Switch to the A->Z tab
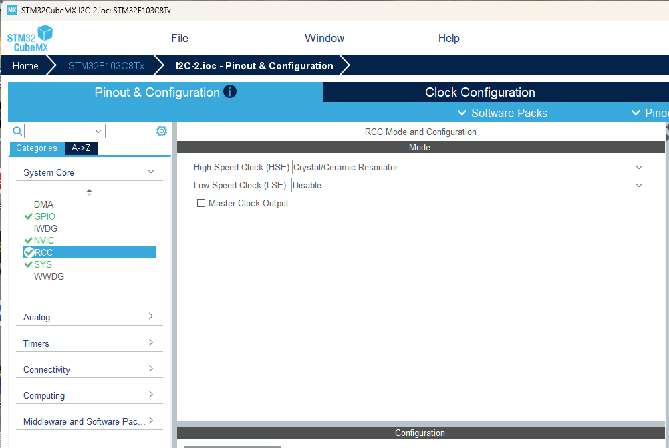 coord(81,148)
